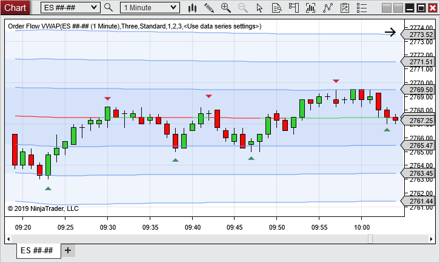
Task: Add a new tab with plus button
Action: (x=67, y=250)
